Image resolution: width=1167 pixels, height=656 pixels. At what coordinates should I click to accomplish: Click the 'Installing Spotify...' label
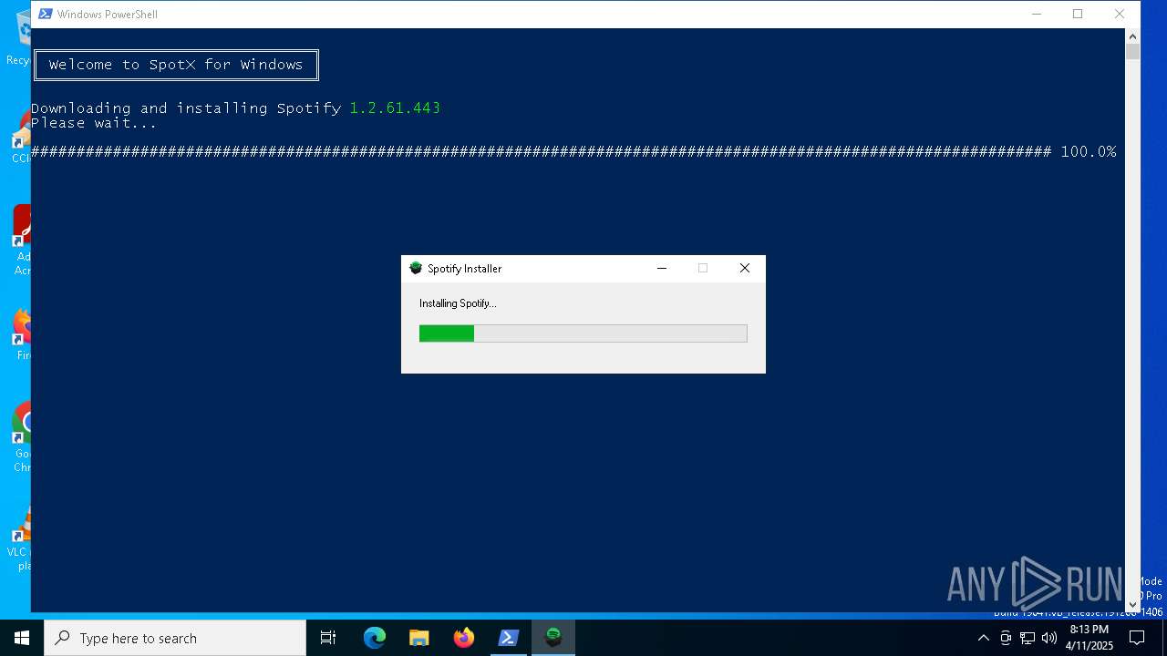[x=458, y=303]
